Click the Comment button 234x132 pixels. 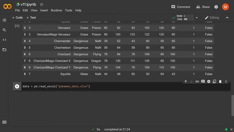coord(181,7)
